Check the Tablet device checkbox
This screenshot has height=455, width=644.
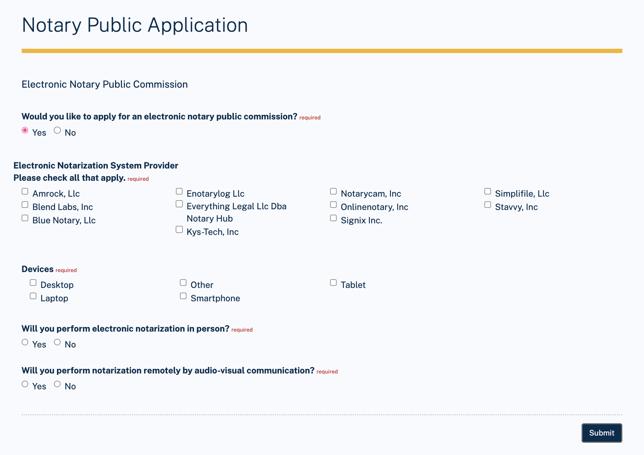pyautogui.click(x=333, y=282)
